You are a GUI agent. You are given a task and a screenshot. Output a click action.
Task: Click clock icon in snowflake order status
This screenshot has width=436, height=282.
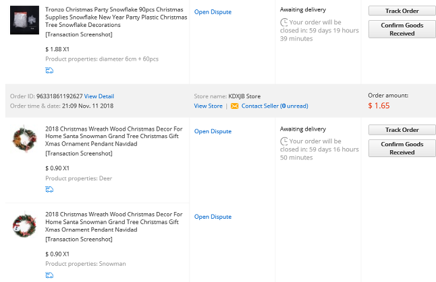point(284,22)
